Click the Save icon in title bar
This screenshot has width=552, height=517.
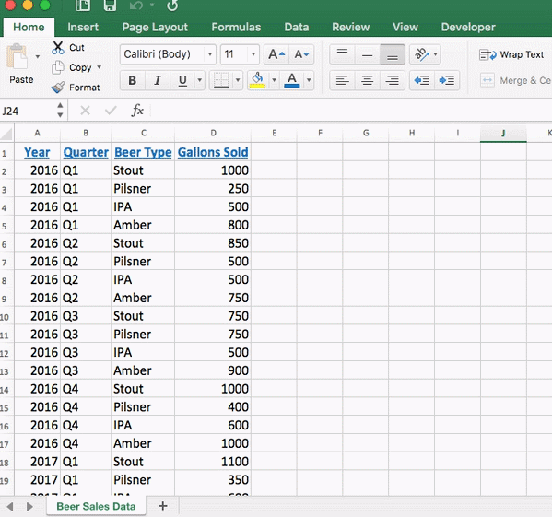click(x=110, y=6)
